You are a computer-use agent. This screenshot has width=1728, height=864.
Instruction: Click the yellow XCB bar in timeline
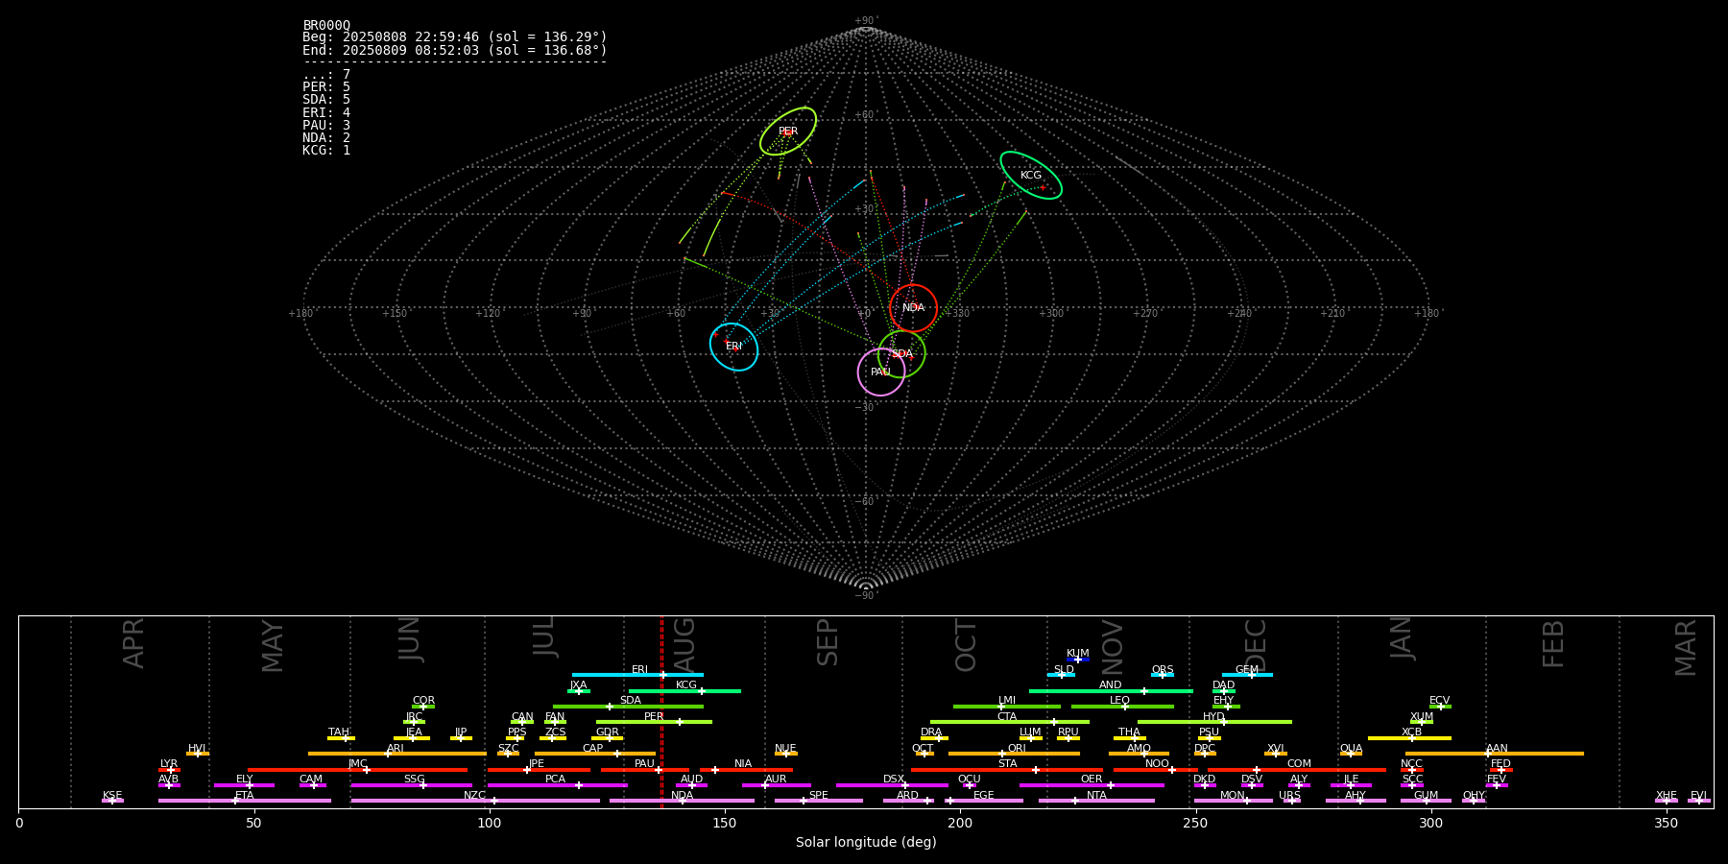(x=1409, y=738)
